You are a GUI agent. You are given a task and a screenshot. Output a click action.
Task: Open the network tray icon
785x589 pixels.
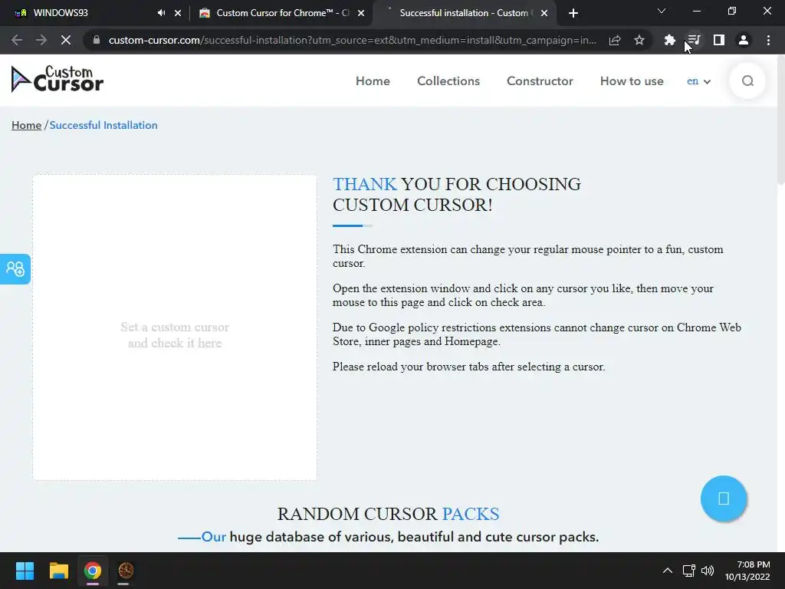point(689,571)
